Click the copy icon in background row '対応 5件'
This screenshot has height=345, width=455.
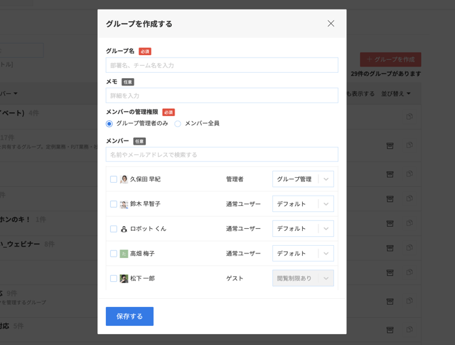[x=409, y=329]
